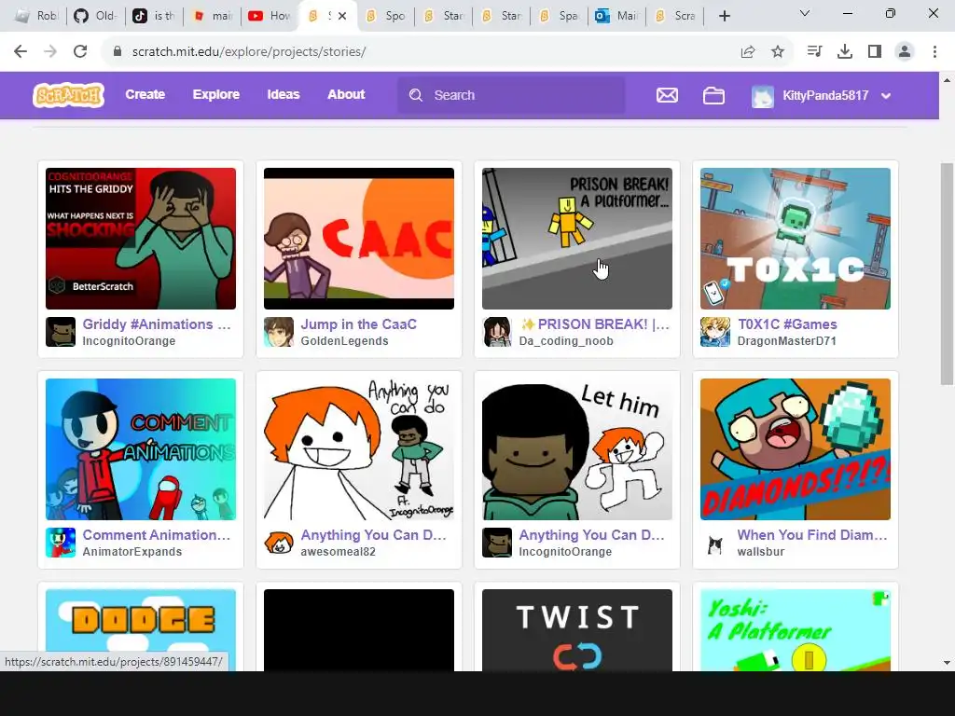
Task: Click the Scratch logo
Action: click(x=68, y=95)
